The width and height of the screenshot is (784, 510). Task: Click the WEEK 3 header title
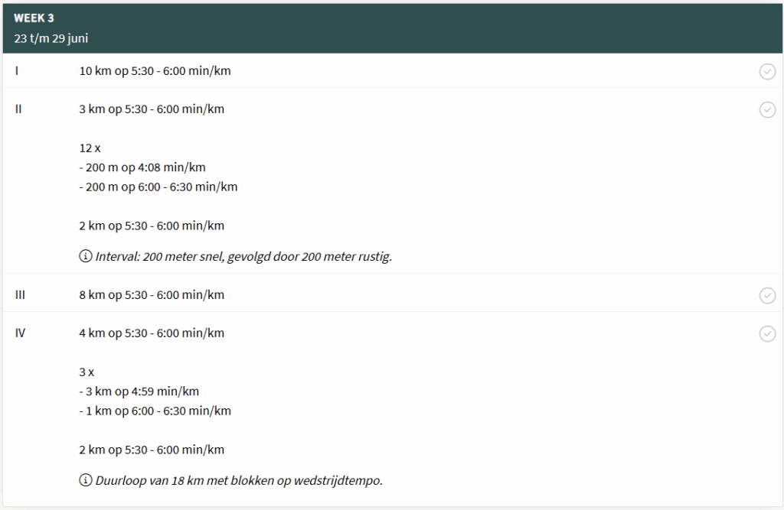(34, 18)
